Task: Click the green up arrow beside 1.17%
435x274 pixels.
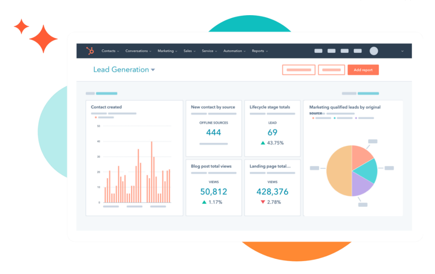Action: [x=204, y=202]
